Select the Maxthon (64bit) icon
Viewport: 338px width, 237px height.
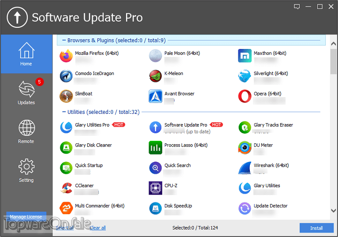click(245, 56)
